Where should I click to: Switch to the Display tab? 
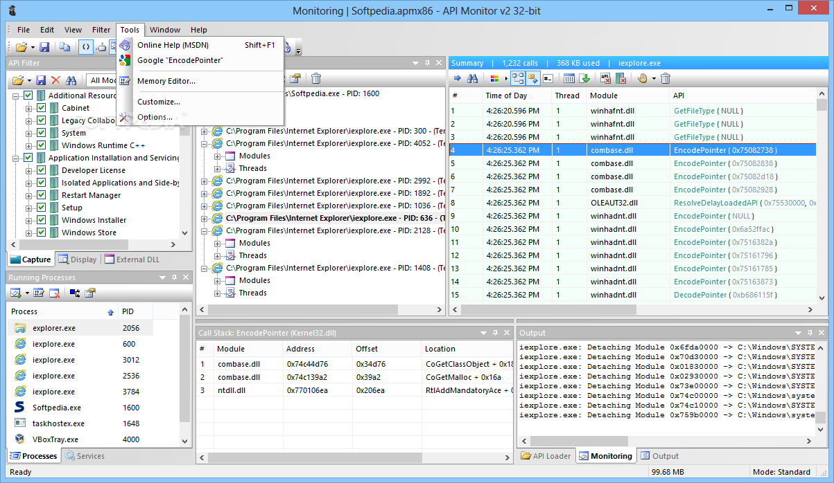78,259
